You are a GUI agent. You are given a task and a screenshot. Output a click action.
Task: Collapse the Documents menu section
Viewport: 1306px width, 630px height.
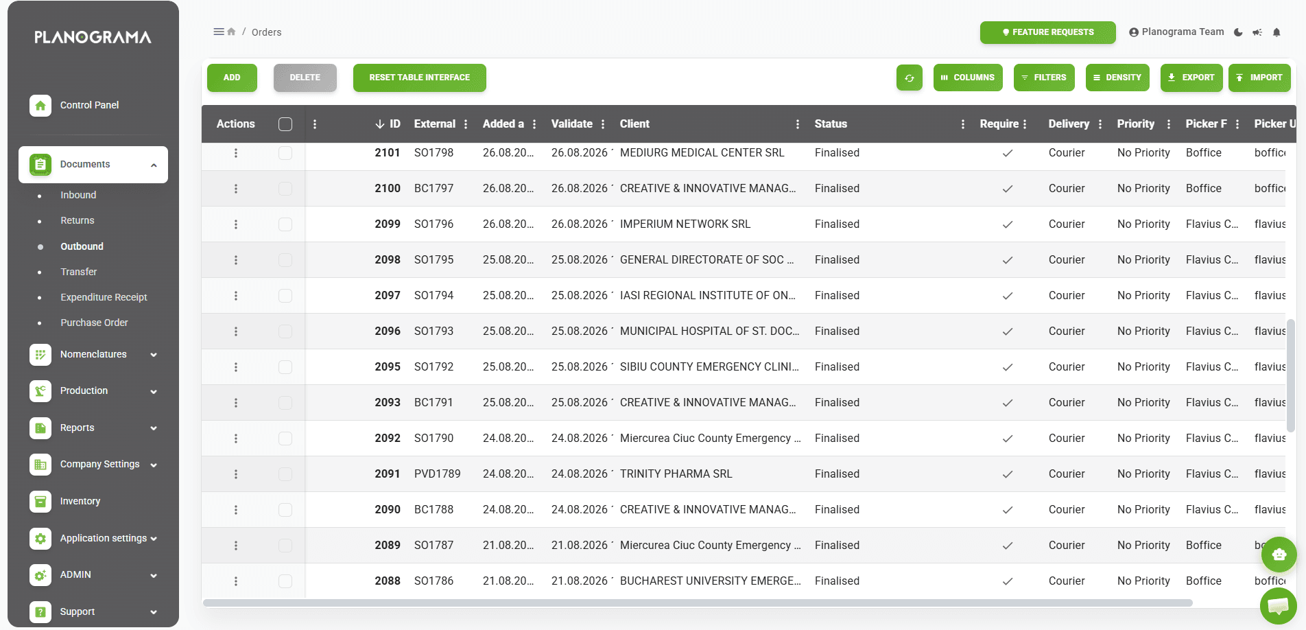93,165
